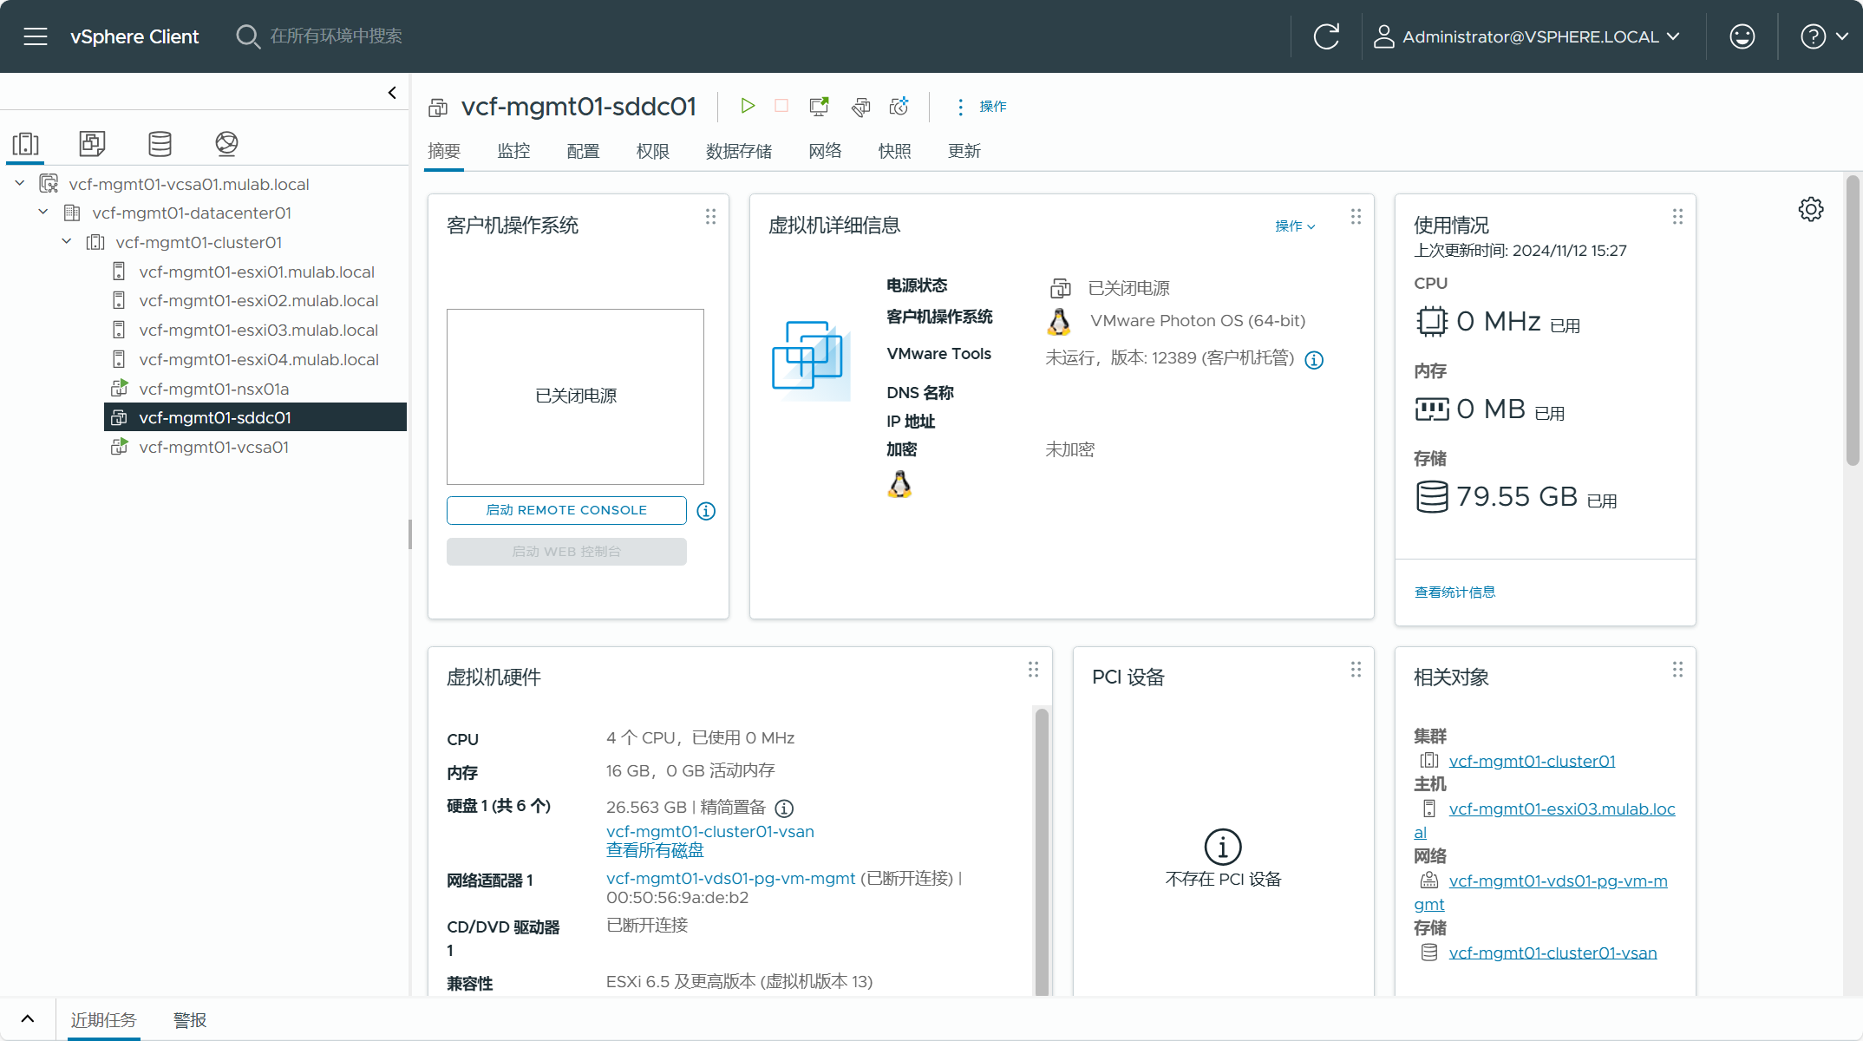Click the main page vertical scrollbar
Viewport: 1863px width, 1041px height.
click(1853, 321)
